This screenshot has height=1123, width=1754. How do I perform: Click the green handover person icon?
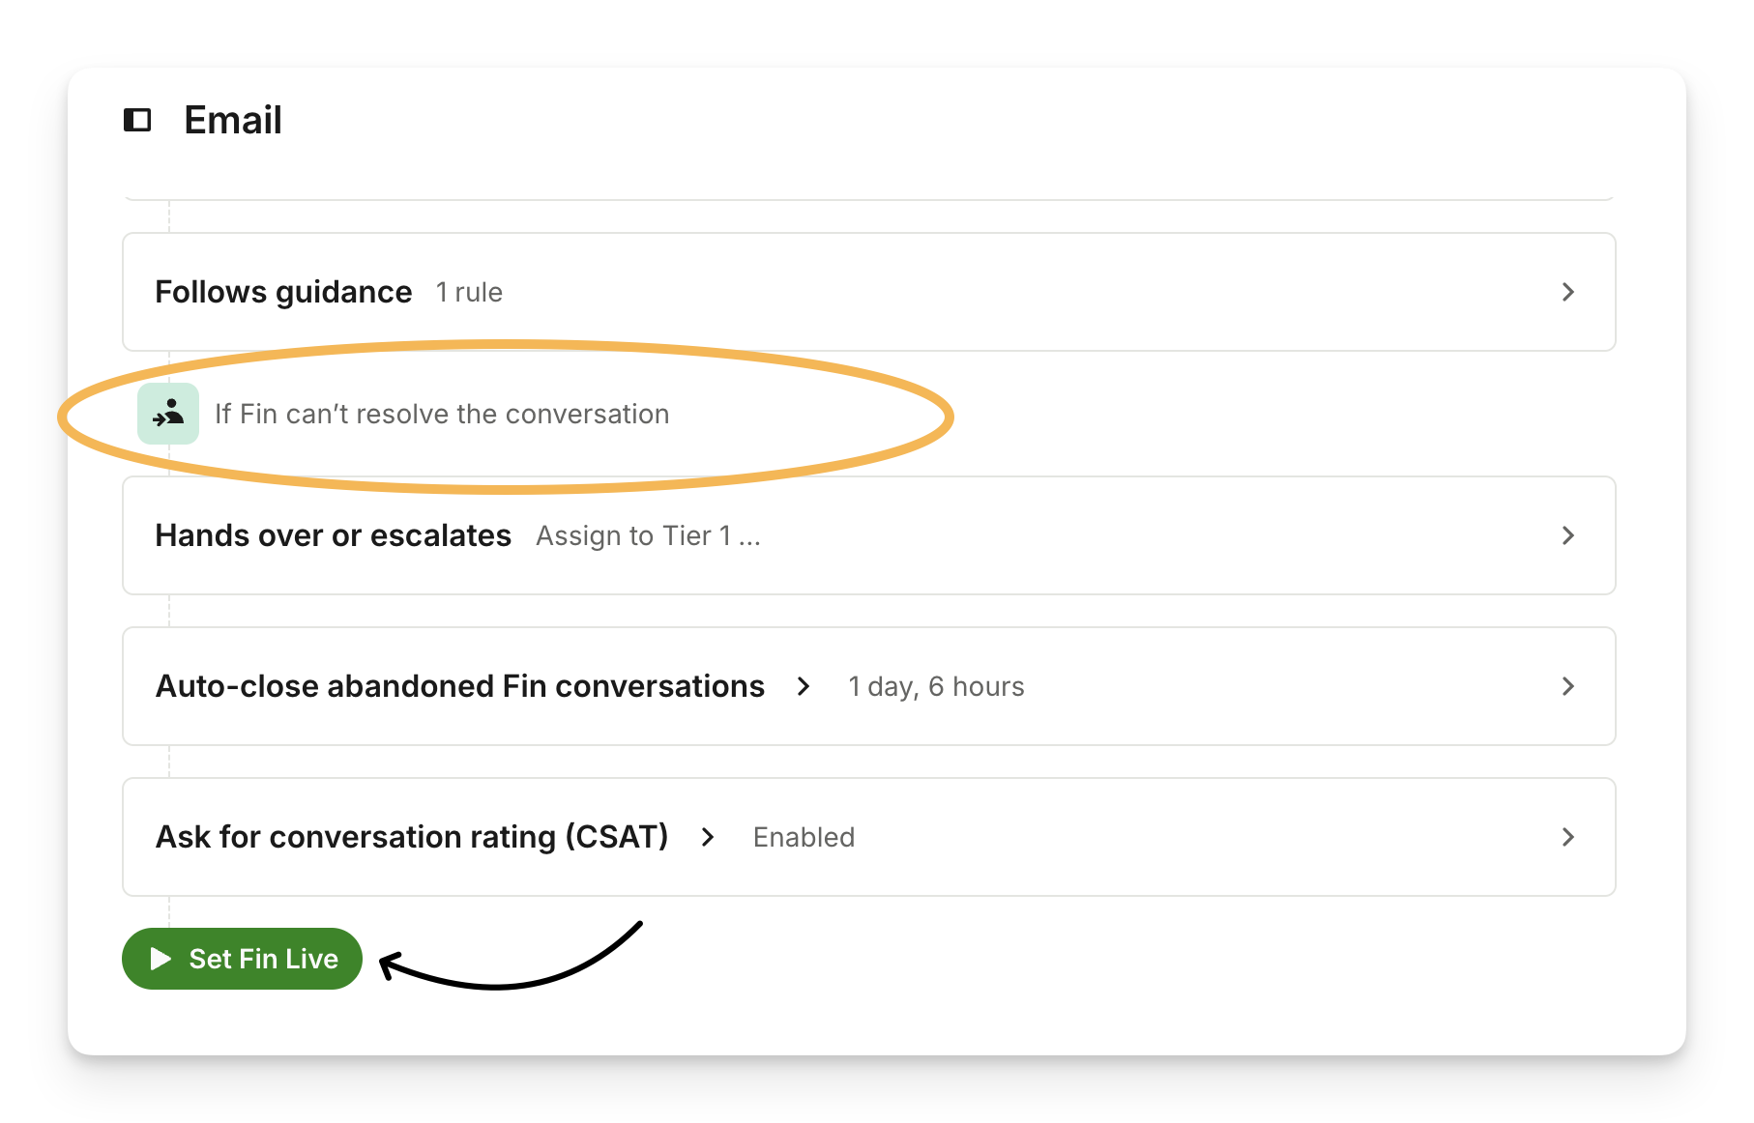click(x=168, y=414)
